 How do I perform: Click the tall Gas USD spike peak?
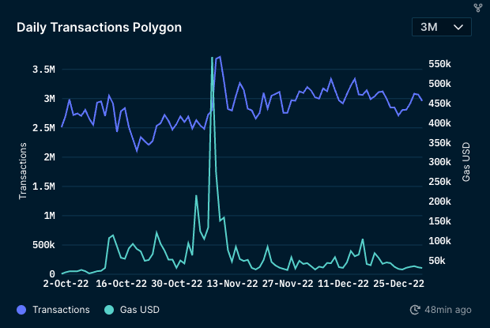212,58
